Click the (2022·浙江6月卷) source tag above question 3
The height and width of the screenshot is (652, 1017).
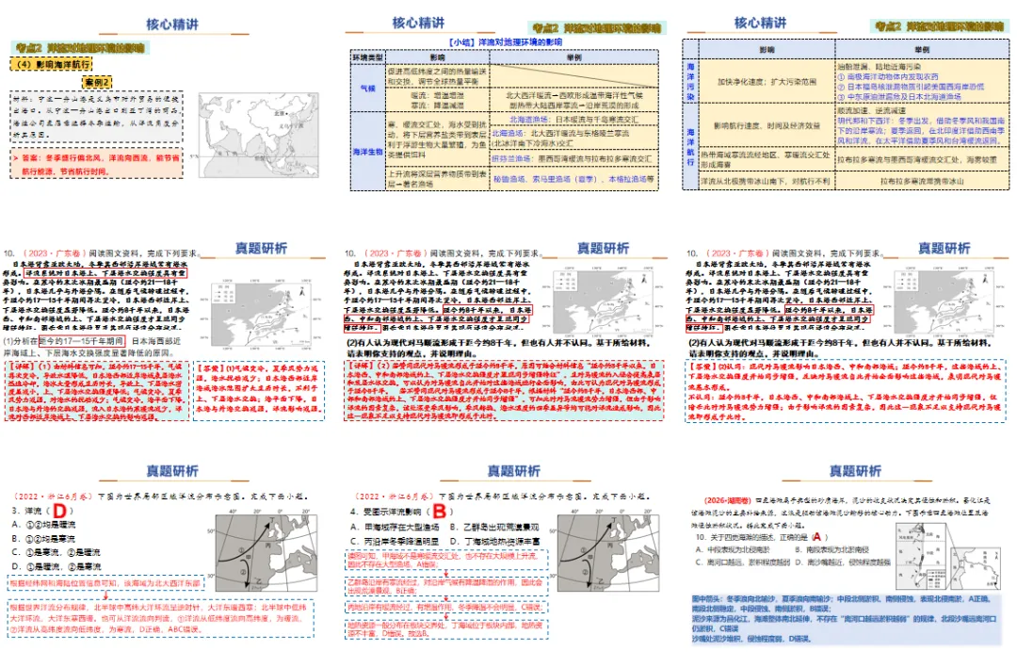point(53,497)
